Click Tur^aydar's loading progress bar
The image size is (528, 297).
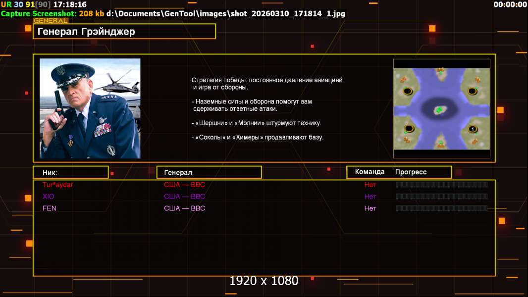point(441,185)
